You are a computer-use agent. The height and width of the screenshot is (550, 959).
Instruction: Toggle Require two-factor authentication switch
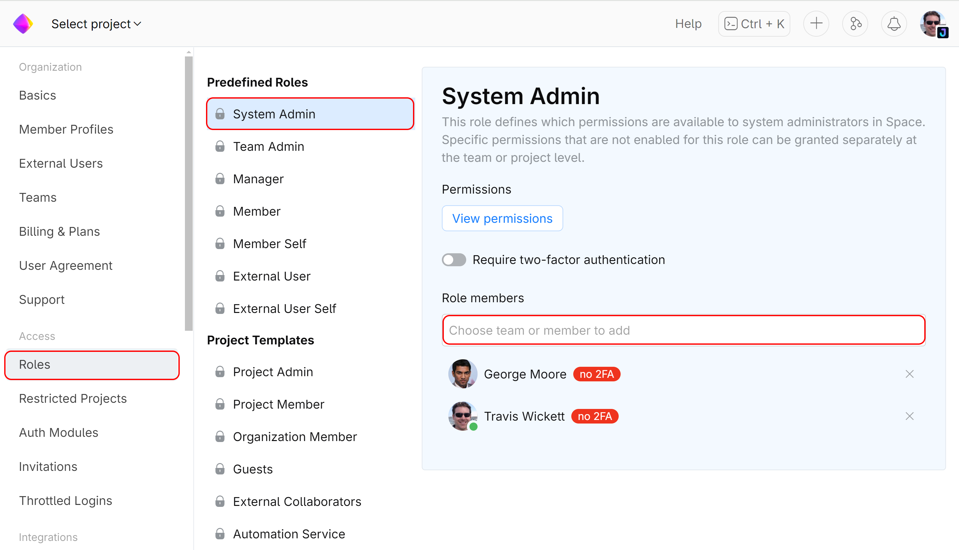tap(454, 260)
